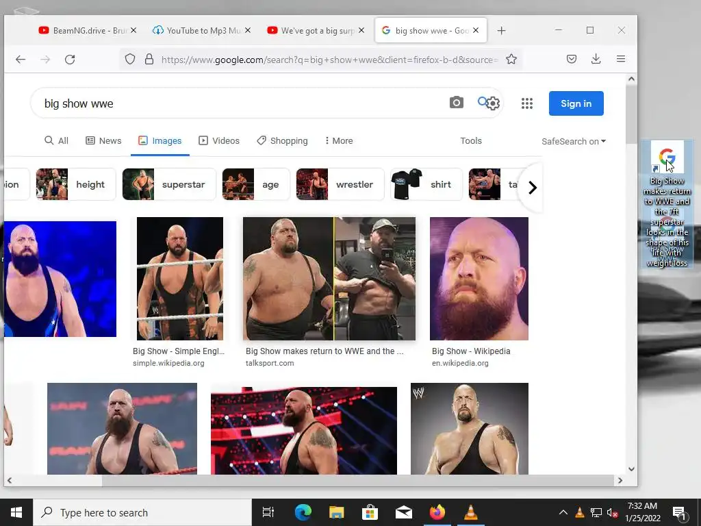This screenshot has height=526, width=701.
Task: Open the Google apps grid
Action: pyautogui.click(x=527, y=103)
